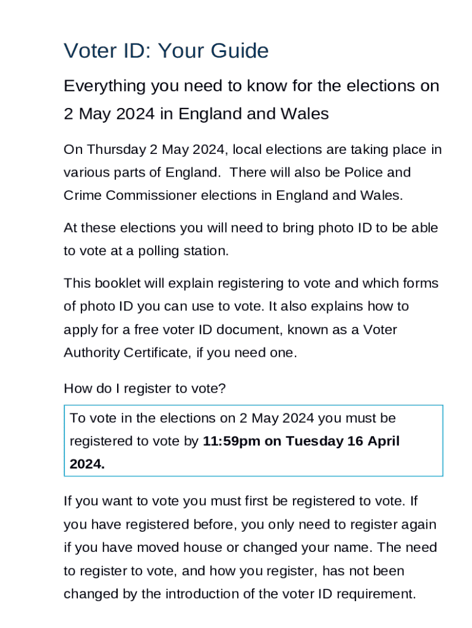472x628 pixels.
Task: Click the 'Authority Certificate, if you need one' line
Action: coord(180,353)
